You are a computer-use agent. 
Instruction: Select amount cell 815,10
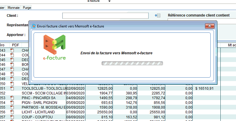coord(99,117)
